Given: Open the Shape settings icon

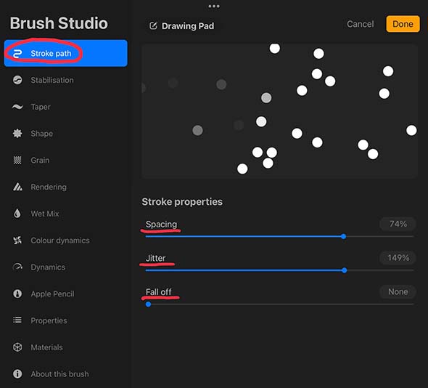Looking at the screenshot, I should 17,134.
